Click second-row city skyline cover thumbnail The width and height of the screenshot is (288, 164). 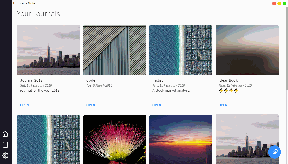(x=247, y=139)
